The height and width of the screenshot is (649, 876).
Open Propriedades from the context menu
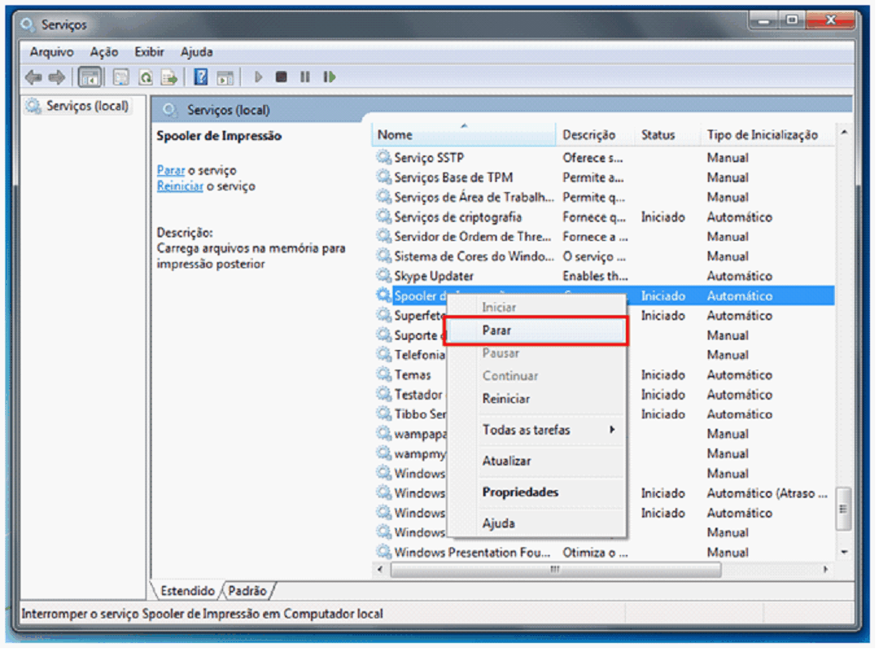coord(520,492)
